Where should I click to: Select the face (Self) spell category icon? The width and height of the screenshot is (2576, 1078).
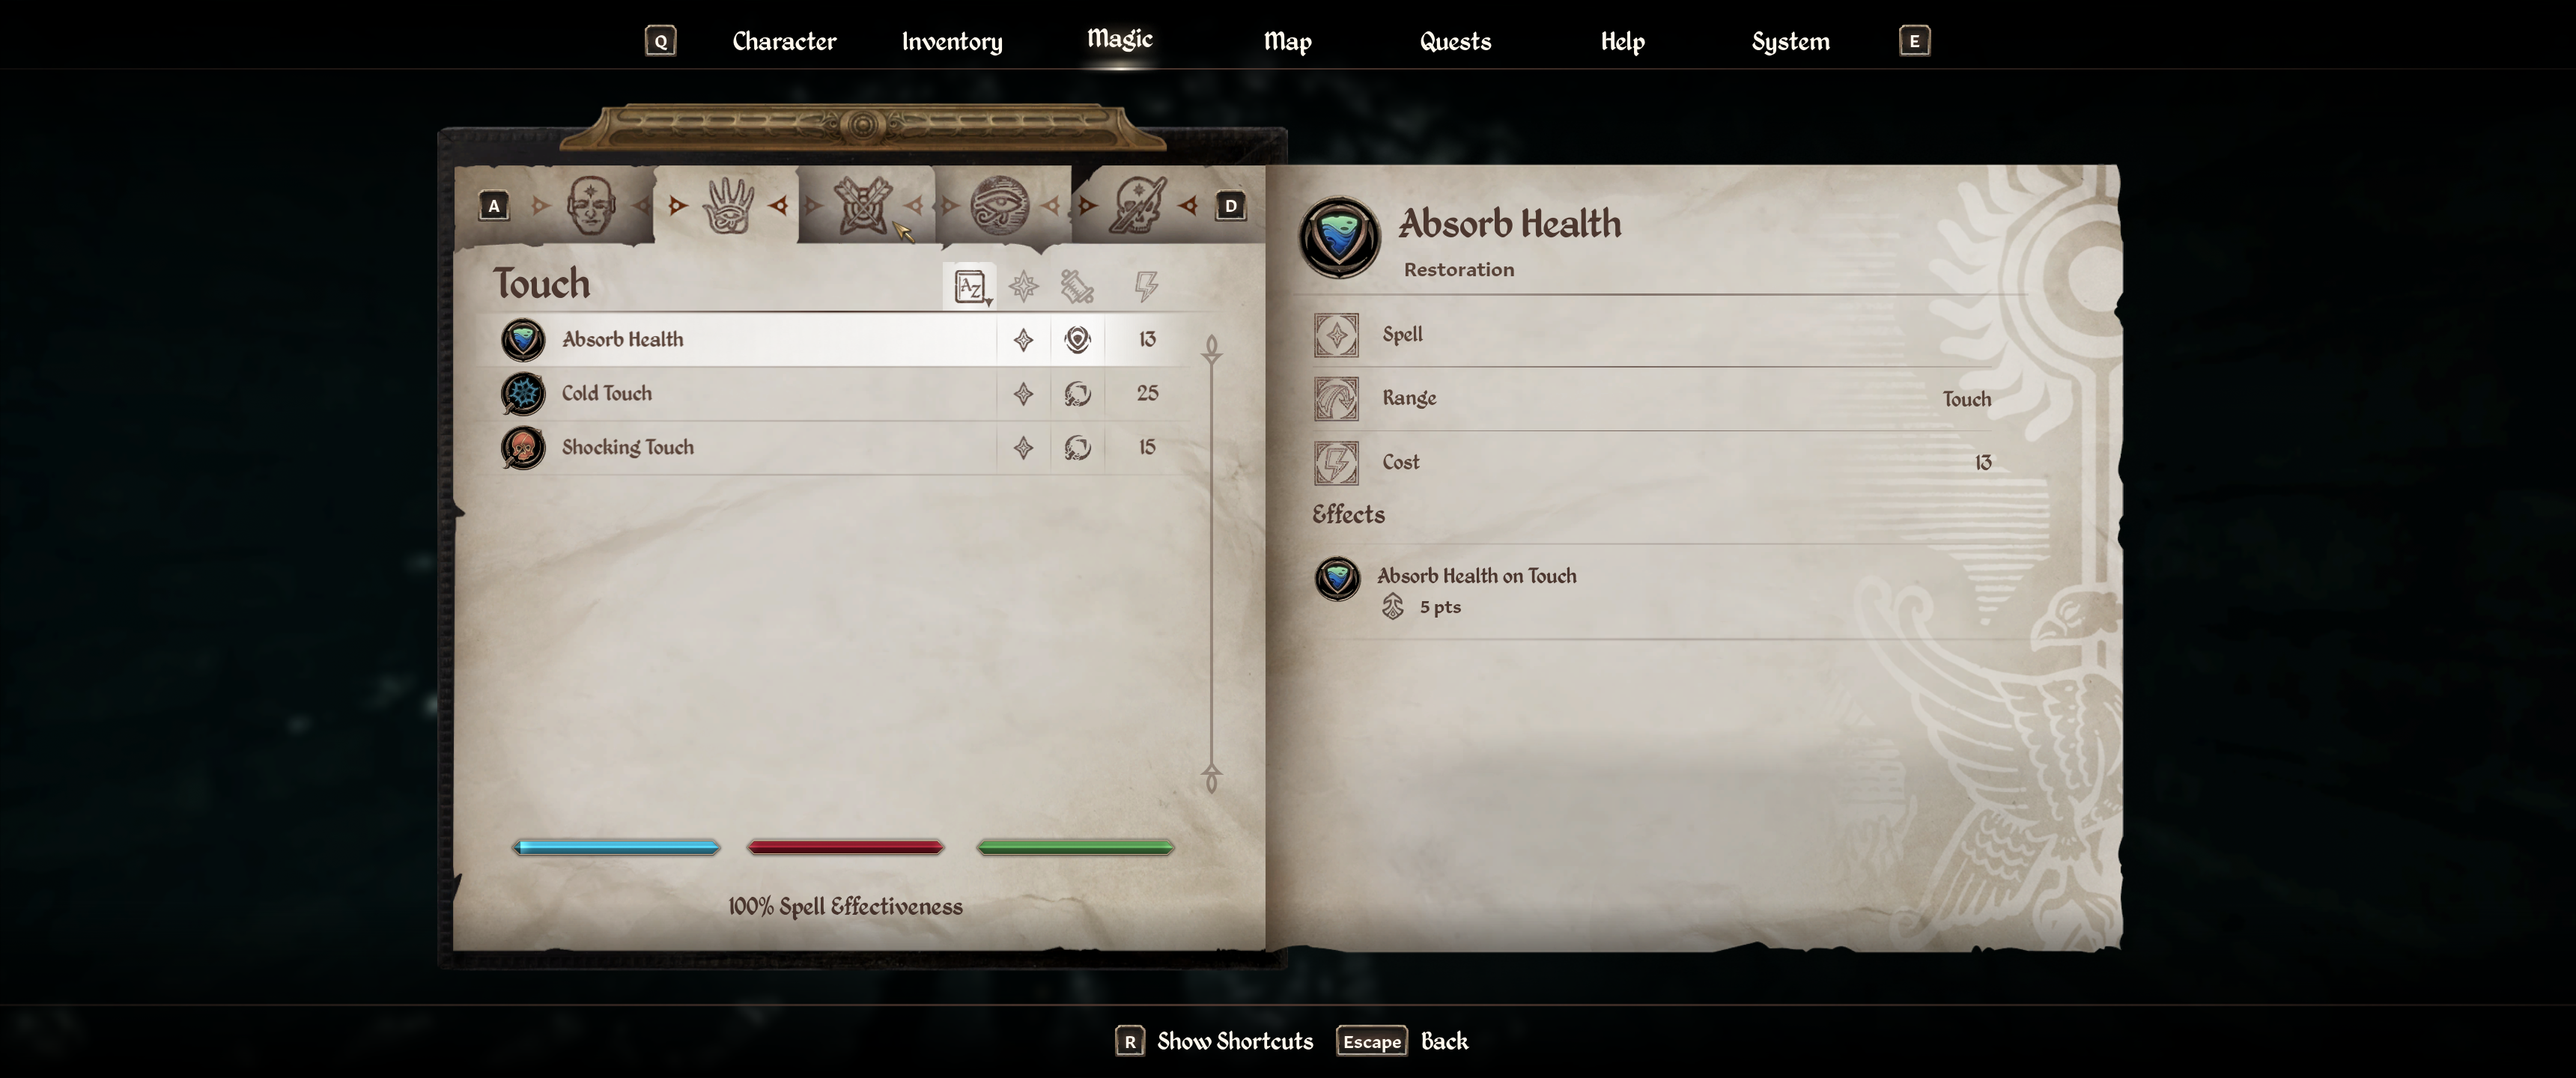click(x=590, y=205)
